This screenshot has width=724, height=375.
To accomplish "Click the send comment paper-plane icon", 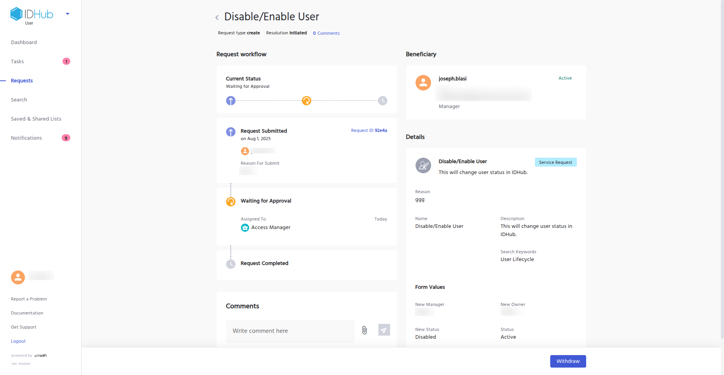I will [x=384, y=330].
